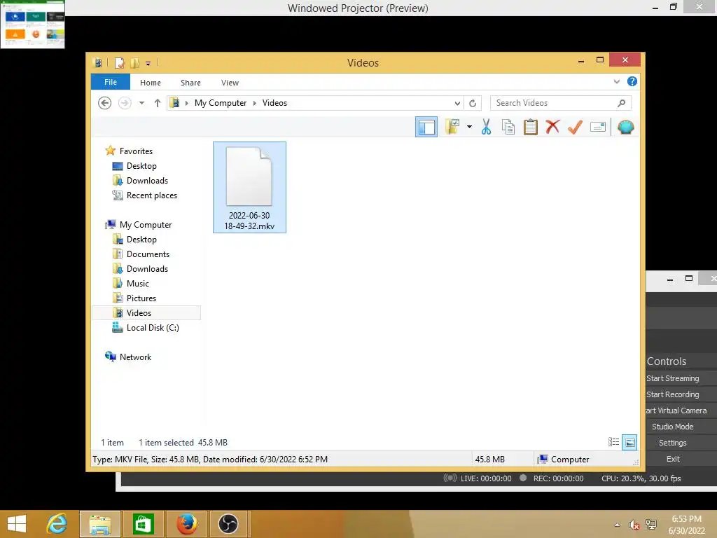Screen dimensions: 717x538
Task: Click the Paste clipboard icon
Action: coord(531,127)
